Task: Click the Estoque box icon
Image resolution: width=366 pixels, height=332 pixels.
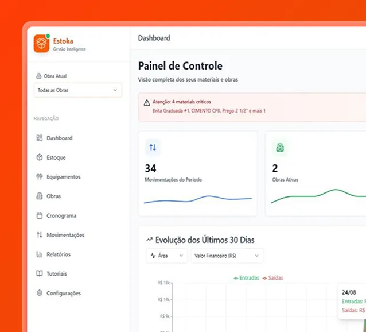Action: coord(40,157)
